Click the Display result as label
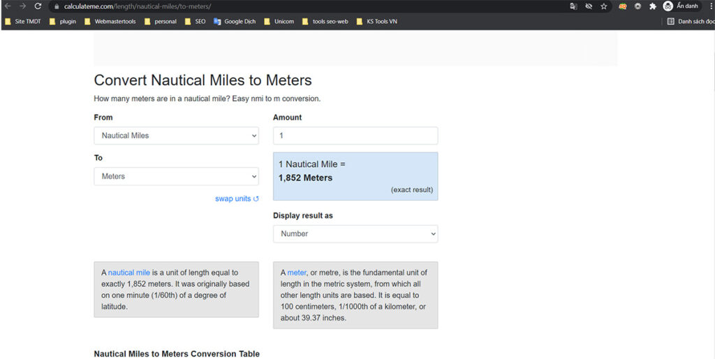This screenshot has height=359, width=715. 303,215
